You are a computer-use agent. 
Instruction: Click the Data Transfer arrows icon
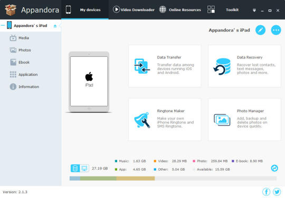coord(142,66)
